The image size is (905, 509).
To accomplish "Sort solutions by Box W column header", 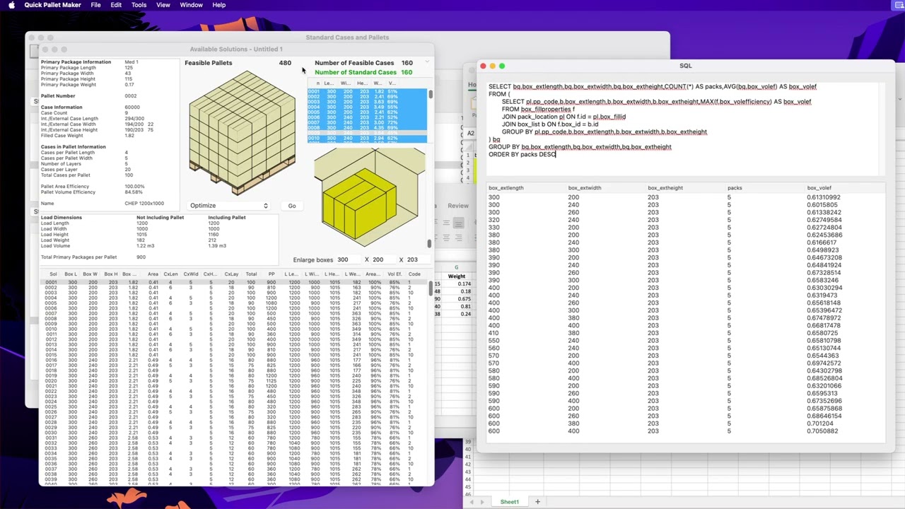I will click(x=91, y=274).
